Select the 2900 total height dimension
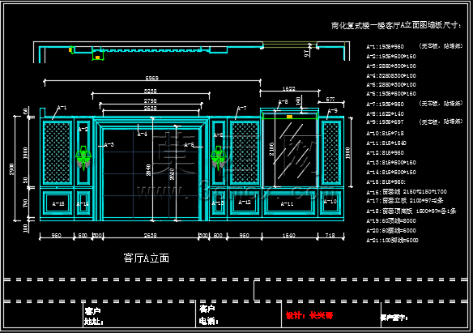473x333 pixels. coord(12,169)
